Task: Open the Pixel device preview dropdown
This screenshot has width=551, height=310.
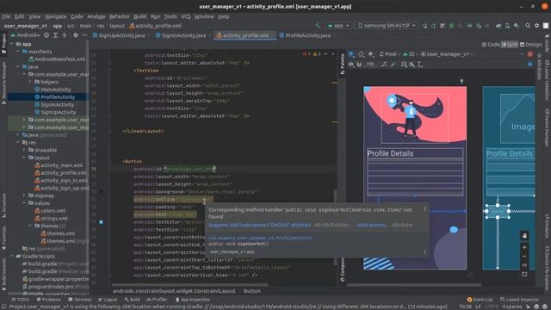Action: point(390,54)
